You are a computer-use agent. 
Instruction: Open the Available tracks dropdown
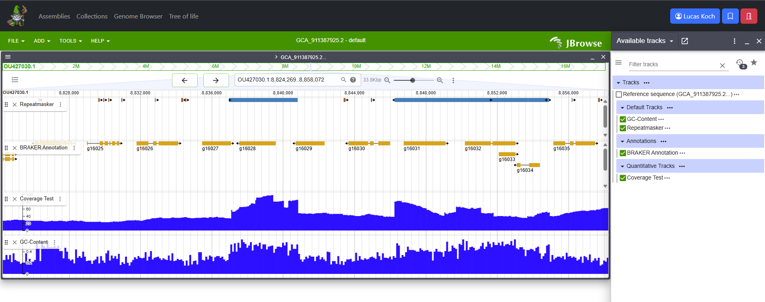[645, 41]
